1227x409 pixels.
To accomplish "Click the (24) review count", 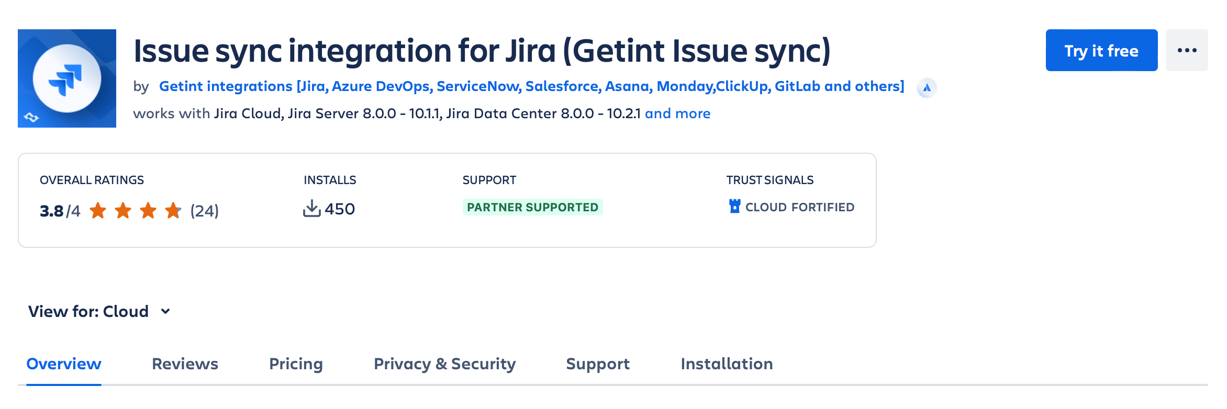I will point(204,211).
